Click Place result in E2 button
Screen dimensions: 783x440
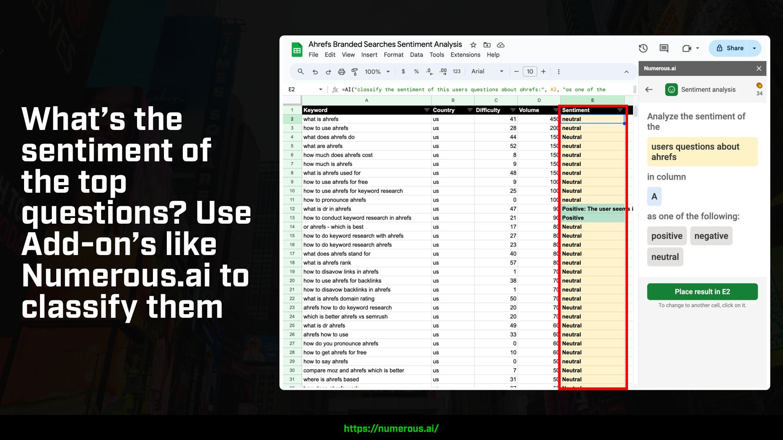(x=702, y=292)
